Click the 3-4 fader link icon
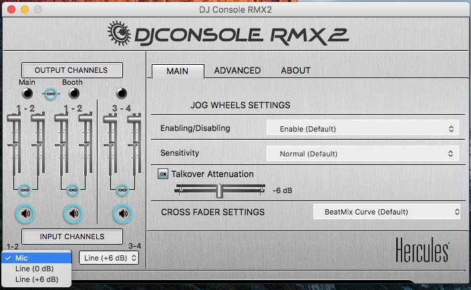 [x=122, y=190]
